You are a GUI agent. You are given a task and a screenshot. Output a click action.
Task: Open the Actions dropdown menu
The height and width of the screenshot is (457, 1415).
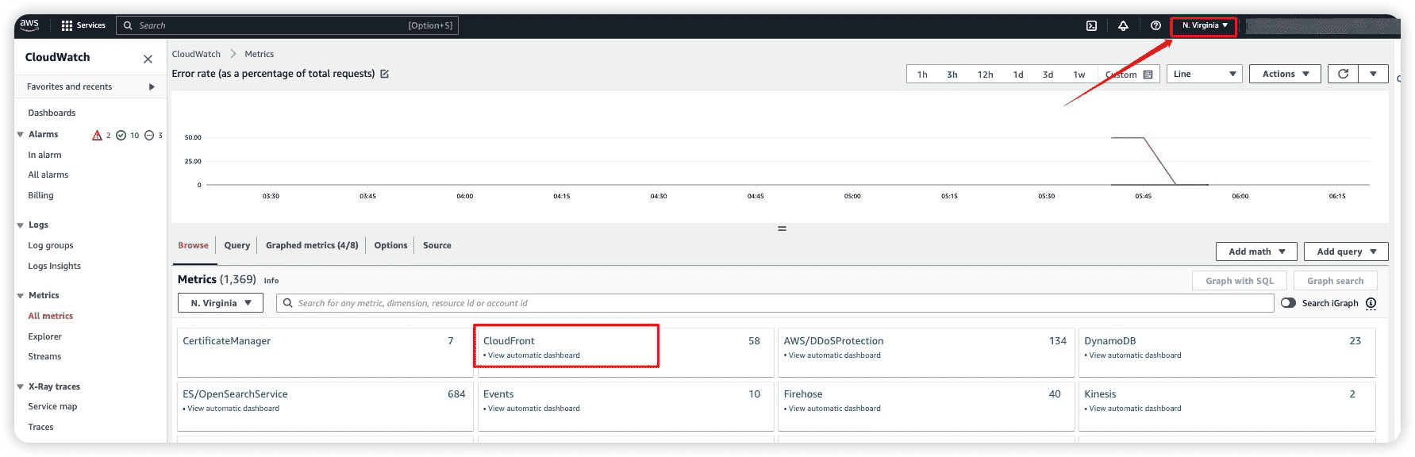coord(1286,74)
